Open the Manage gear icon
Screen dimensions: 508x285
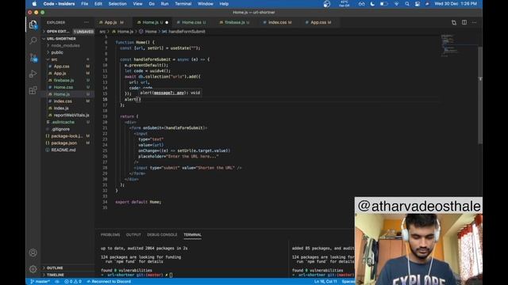pos(33,269)
